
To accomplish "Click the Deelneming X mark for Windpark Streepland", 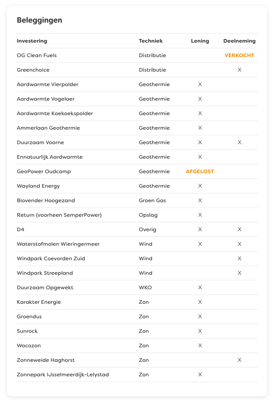I will click(x=240, y=273).
